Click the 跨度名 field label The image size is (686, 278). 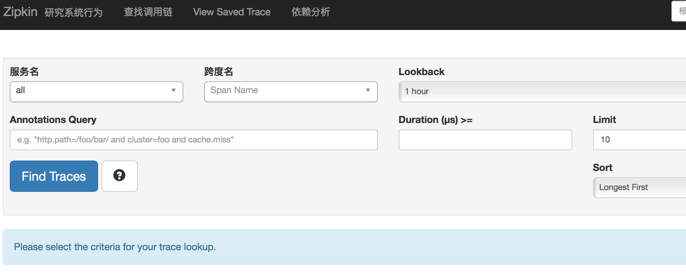(x=218, y=72)
